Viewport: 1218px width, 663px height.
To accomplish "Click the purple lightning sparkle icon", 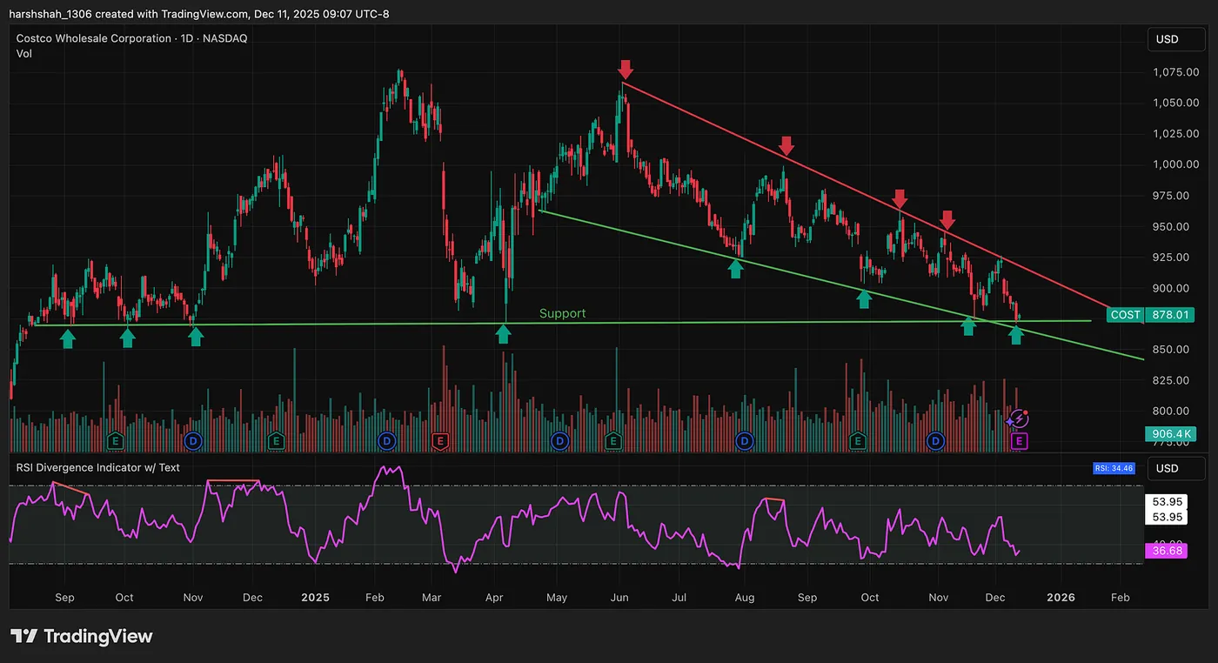I will coord(1018,420).
